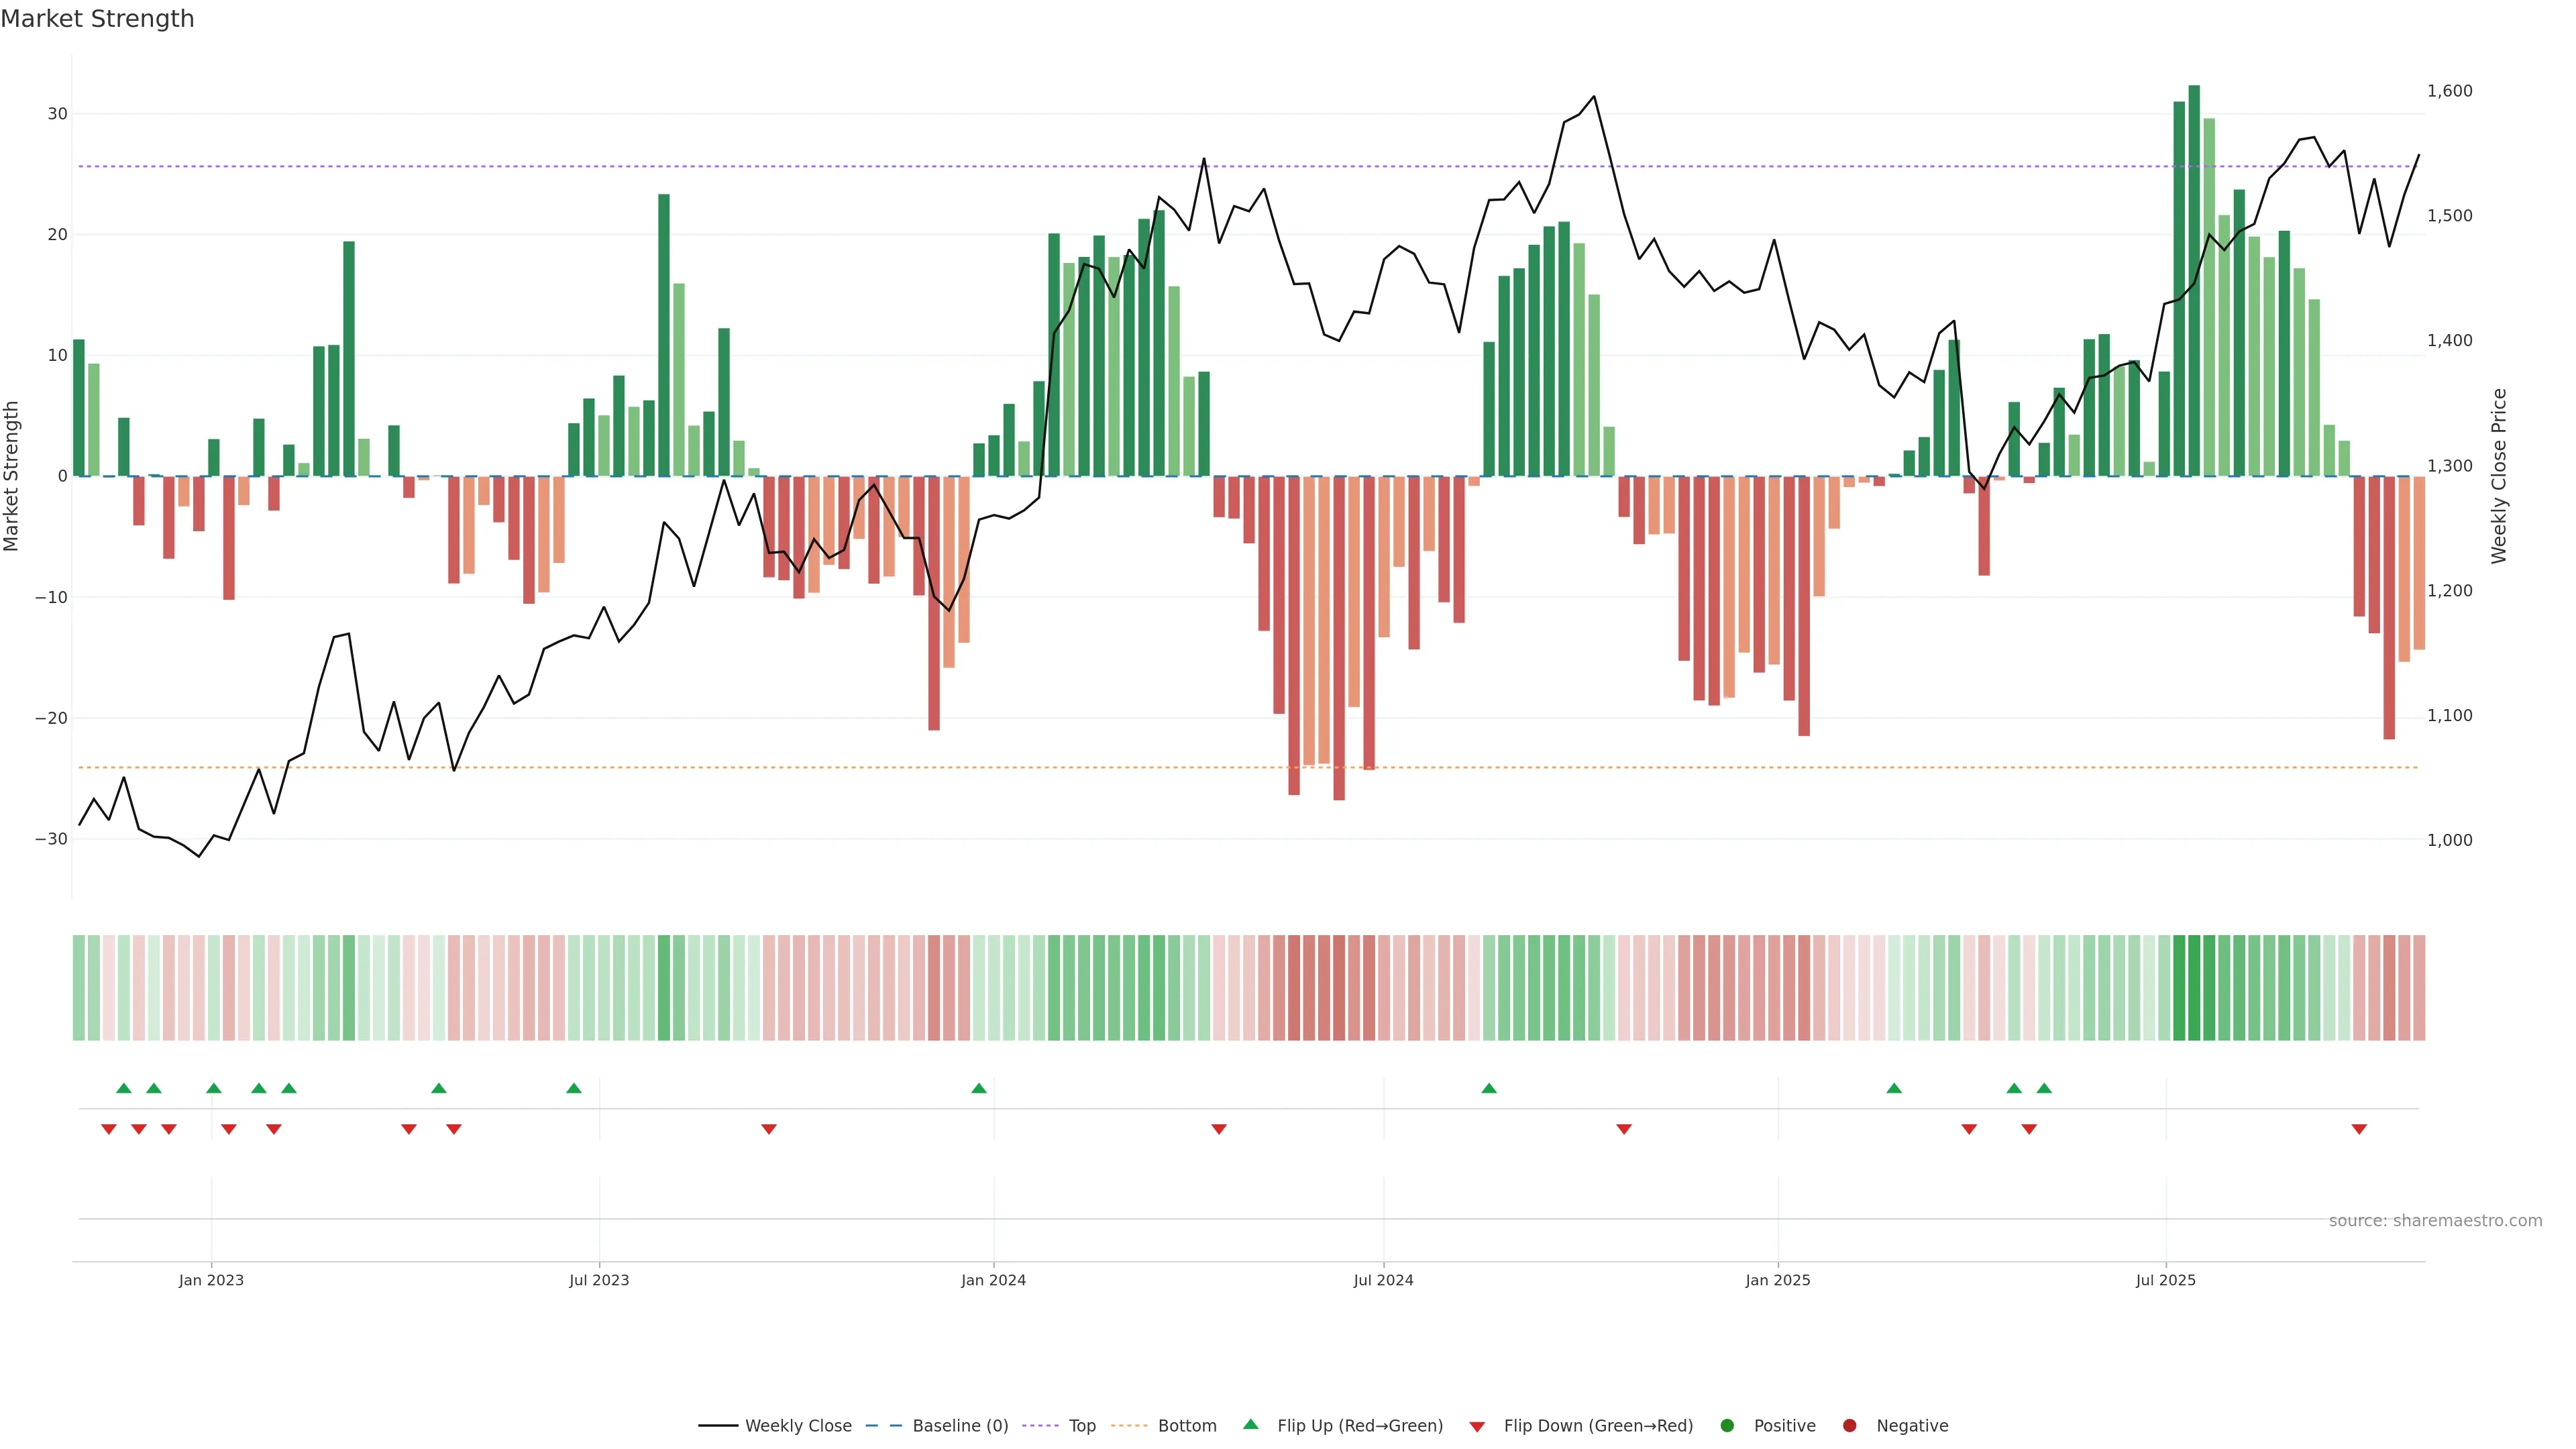Click the Flip Down red triangle legend icon

pos(1477,1426)
